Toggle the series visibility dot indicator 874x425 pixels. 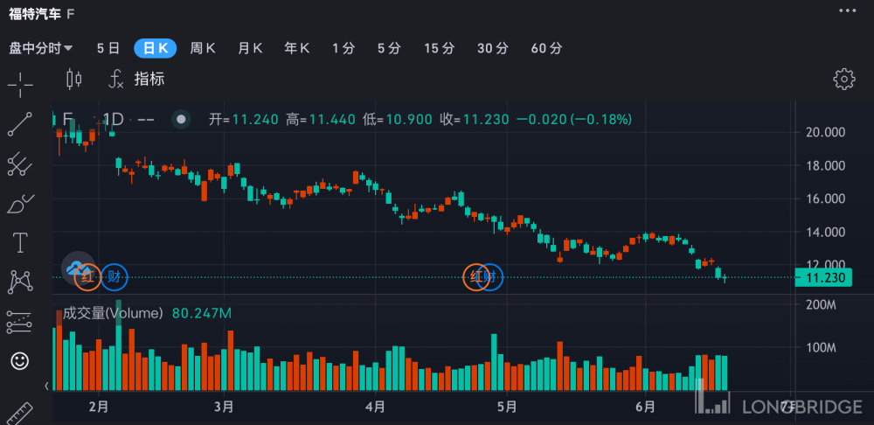point(181,120)
